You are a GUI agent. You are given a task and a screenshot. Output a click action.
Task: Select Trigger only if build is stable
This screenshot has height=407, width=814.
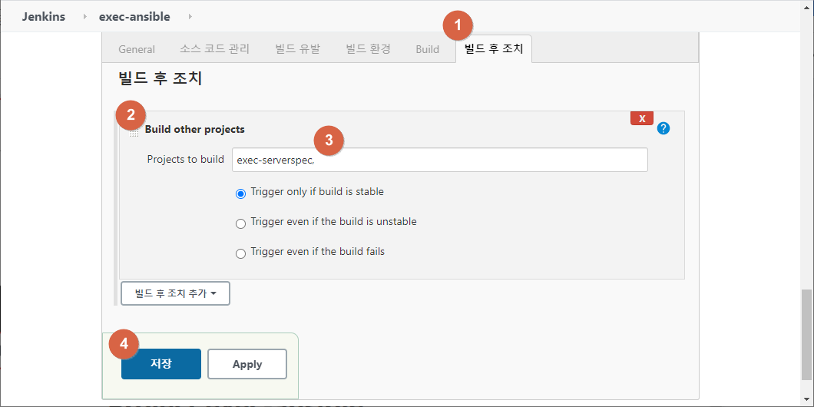pyautogui.click(x=240, y=194)
